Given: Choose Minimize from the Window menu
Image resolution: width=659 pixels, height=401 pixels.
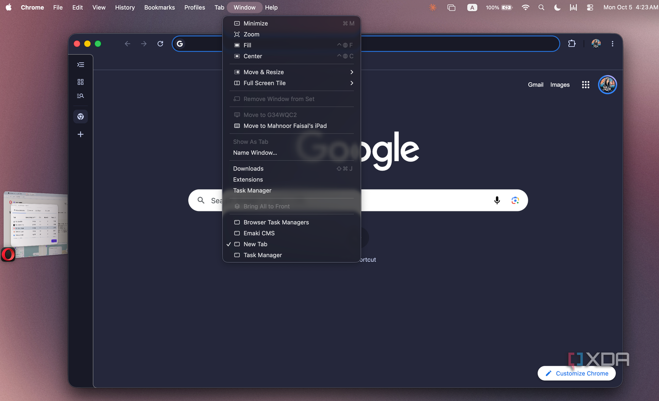Looking at the screenshot, I should [x=291, y=23].
